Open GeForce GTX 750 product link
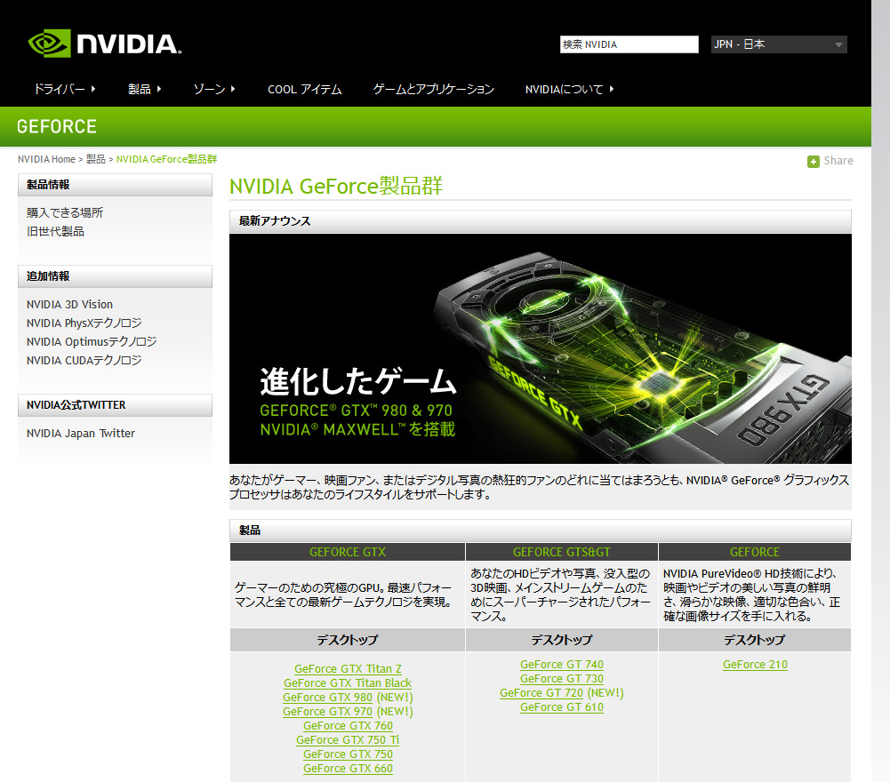Image resolution: width=890 pixels, height=782 pixels. pyautogui.click(x=348, y=754)
